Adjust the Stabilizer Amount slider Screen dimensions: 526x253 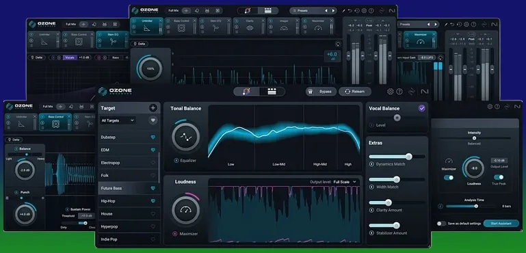[397, 226]
